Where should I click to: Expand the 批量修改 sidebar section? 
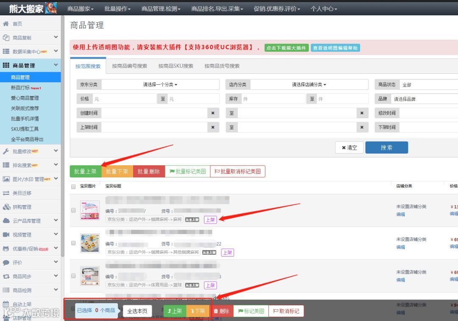(x=56, y=151)
